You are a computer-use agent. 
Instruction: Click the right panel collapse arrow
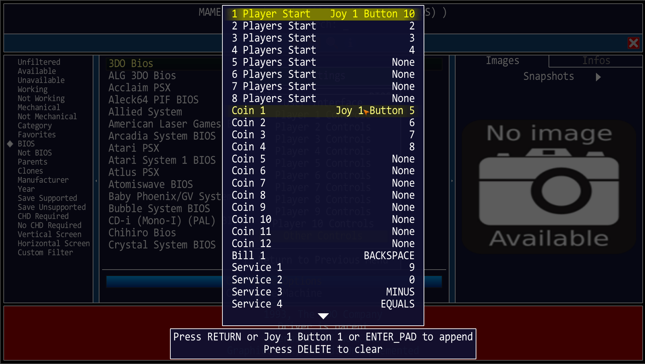[x=452, y=181]
